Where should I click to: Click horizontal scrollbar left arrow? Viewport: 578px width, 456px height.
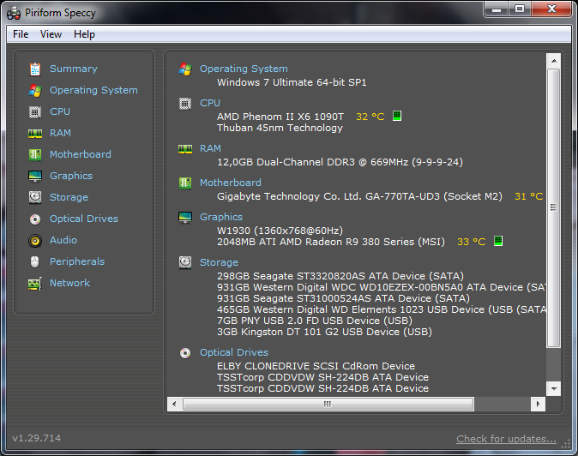[x=174, y=404]
